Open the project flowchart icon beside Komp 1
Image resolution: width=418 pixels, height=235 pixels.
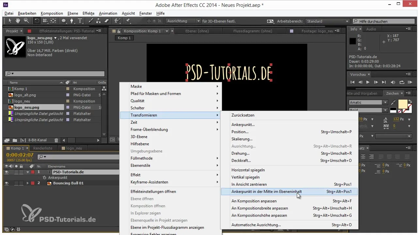104,88
